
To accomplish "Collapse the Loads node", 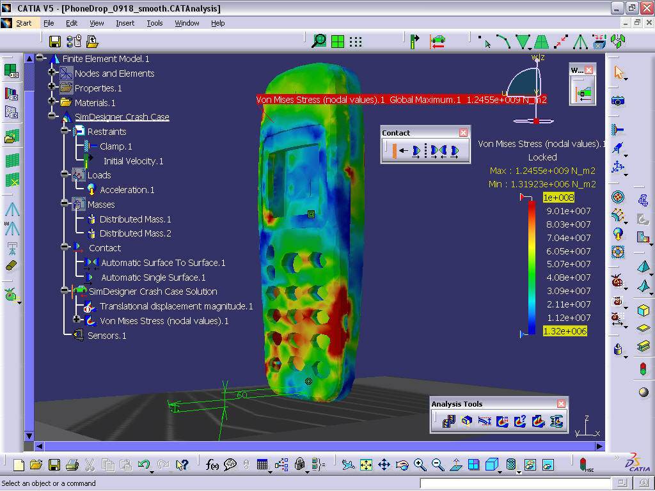I will tap(65, 174).
